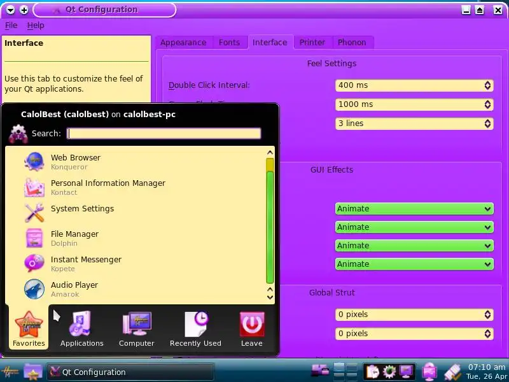The height and width of the screenshot is (382, 509).
Task: Click the green launcher scrollbar thumb
Action: [x=270, y=227]
